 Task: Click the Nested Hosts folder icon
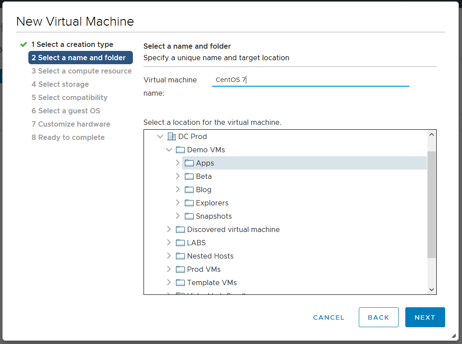[x=180, y=255]
